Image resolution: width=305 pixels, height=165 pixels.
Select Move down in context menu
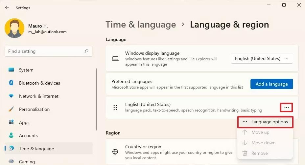pos(265,143)
